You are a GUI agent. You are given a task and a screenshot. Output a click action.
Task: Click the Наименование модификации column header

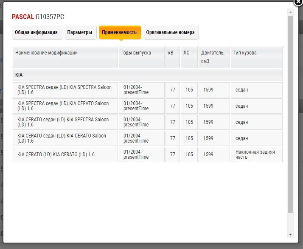tap(65, 57)
